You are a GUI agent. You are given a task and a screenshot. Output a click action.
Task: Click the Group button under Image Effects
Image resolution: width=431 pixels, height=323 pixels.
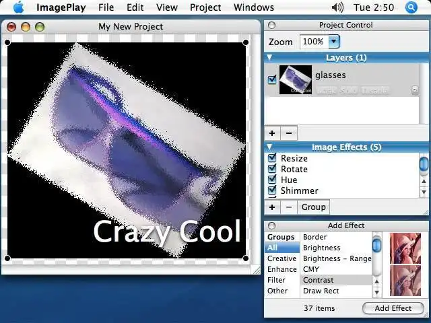point(313,207)
